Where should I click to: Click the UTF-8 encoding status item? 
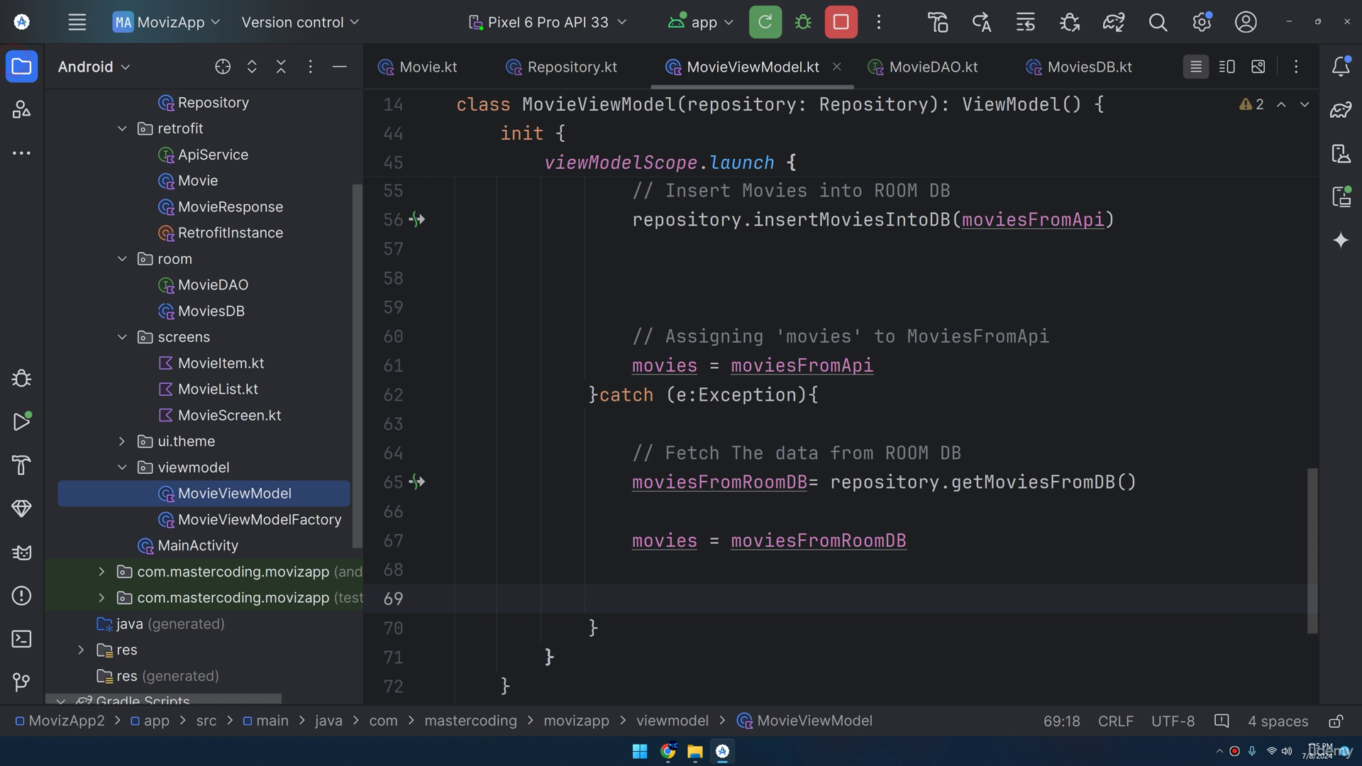coord(1173,721)
